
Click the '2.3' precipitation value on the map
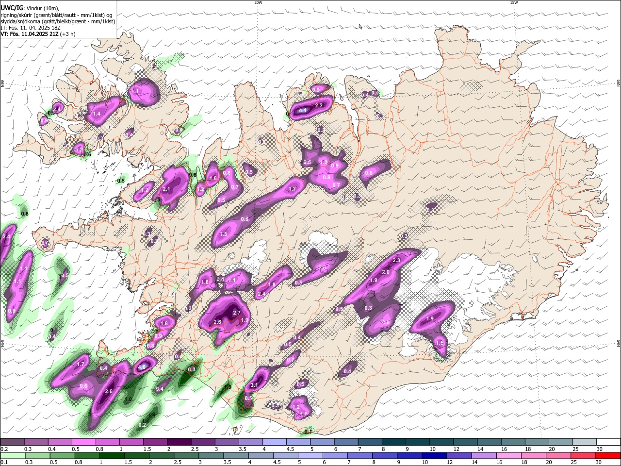pos(396,261)
